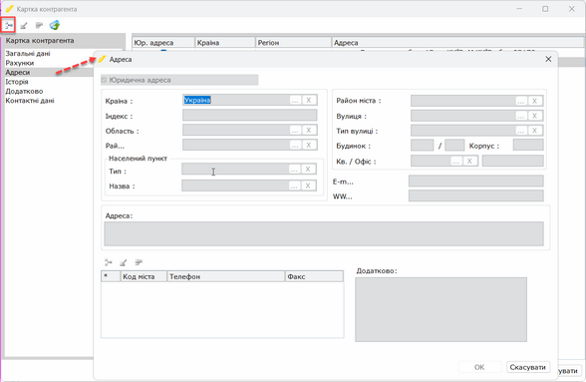The height and width of the screenshot is (382, 586).
Task: Click the Адреса column header in main window
Action: 457,43
